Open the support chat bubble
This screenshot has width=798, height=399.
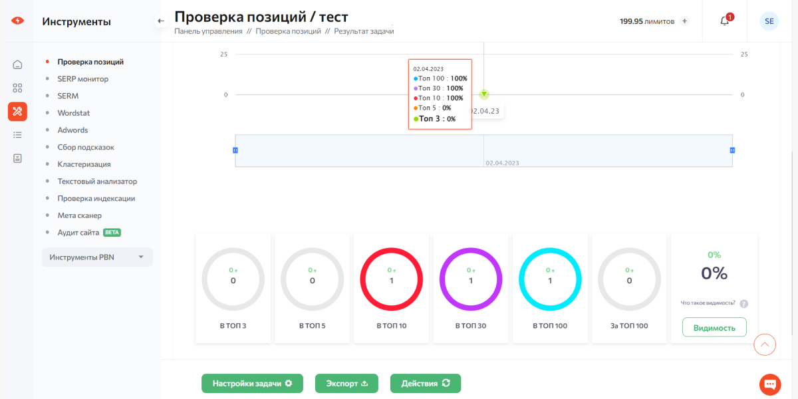tap(770, 384)
